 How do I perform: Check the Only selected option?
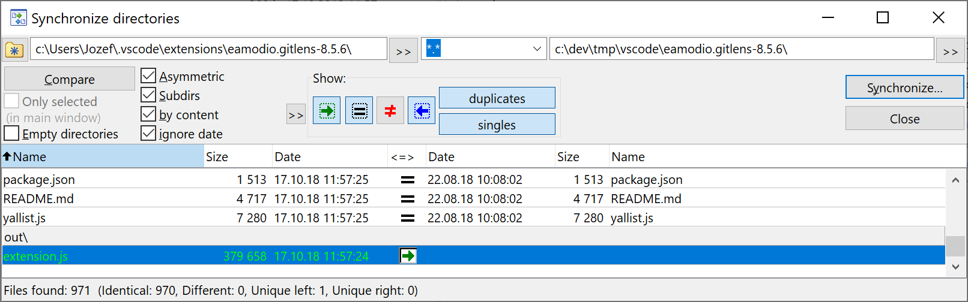point(11,101)
